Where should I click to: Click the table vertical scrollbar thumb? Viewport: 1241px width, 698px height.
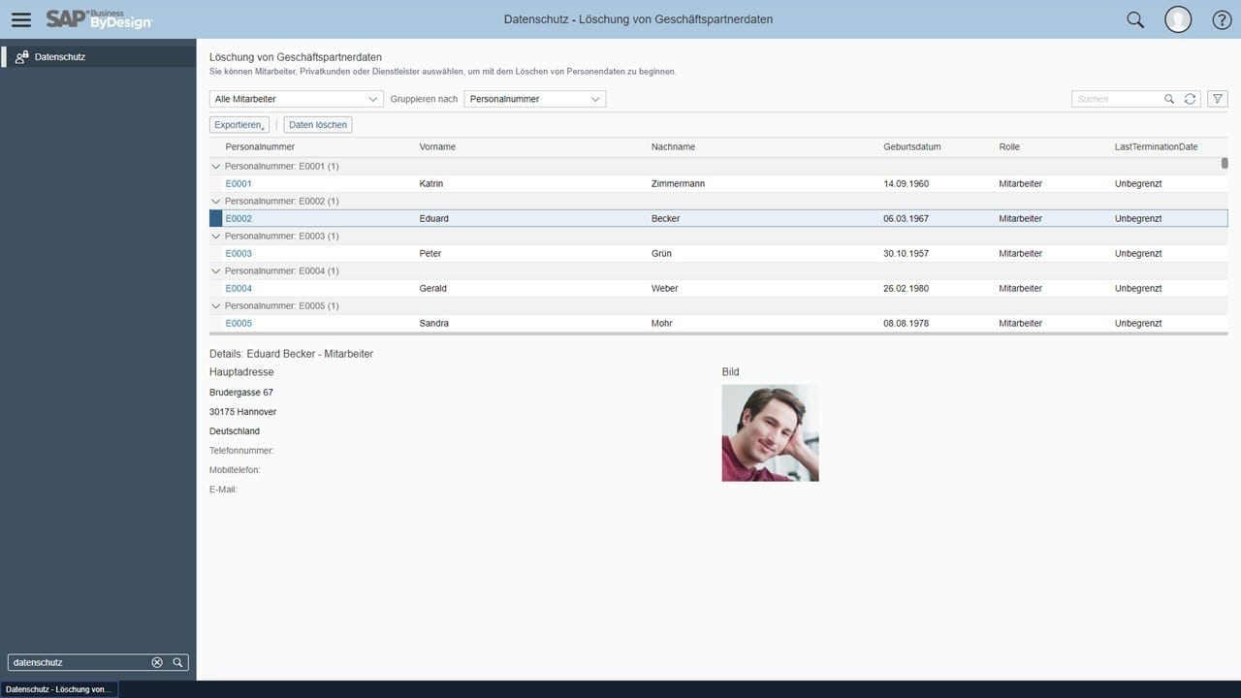[x=1225, y=164]
